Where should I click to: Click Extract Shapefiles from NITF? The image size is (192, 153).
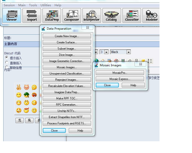tap(67, 117)
